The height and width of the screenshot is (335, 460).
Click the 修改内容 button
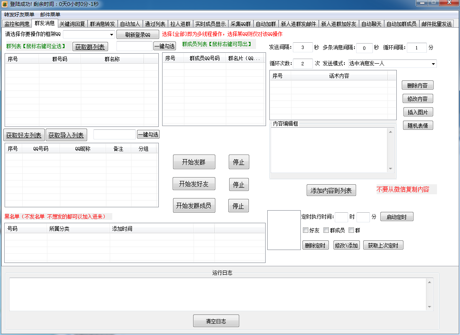[x=417, y=98]
